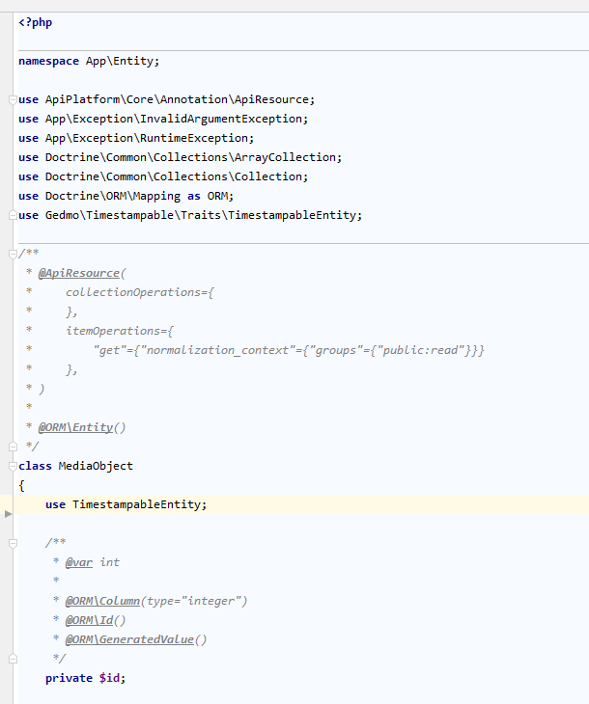Click itemOperations={ in the annotation
This screenshot has width=589, height=704.
(120, 331)
